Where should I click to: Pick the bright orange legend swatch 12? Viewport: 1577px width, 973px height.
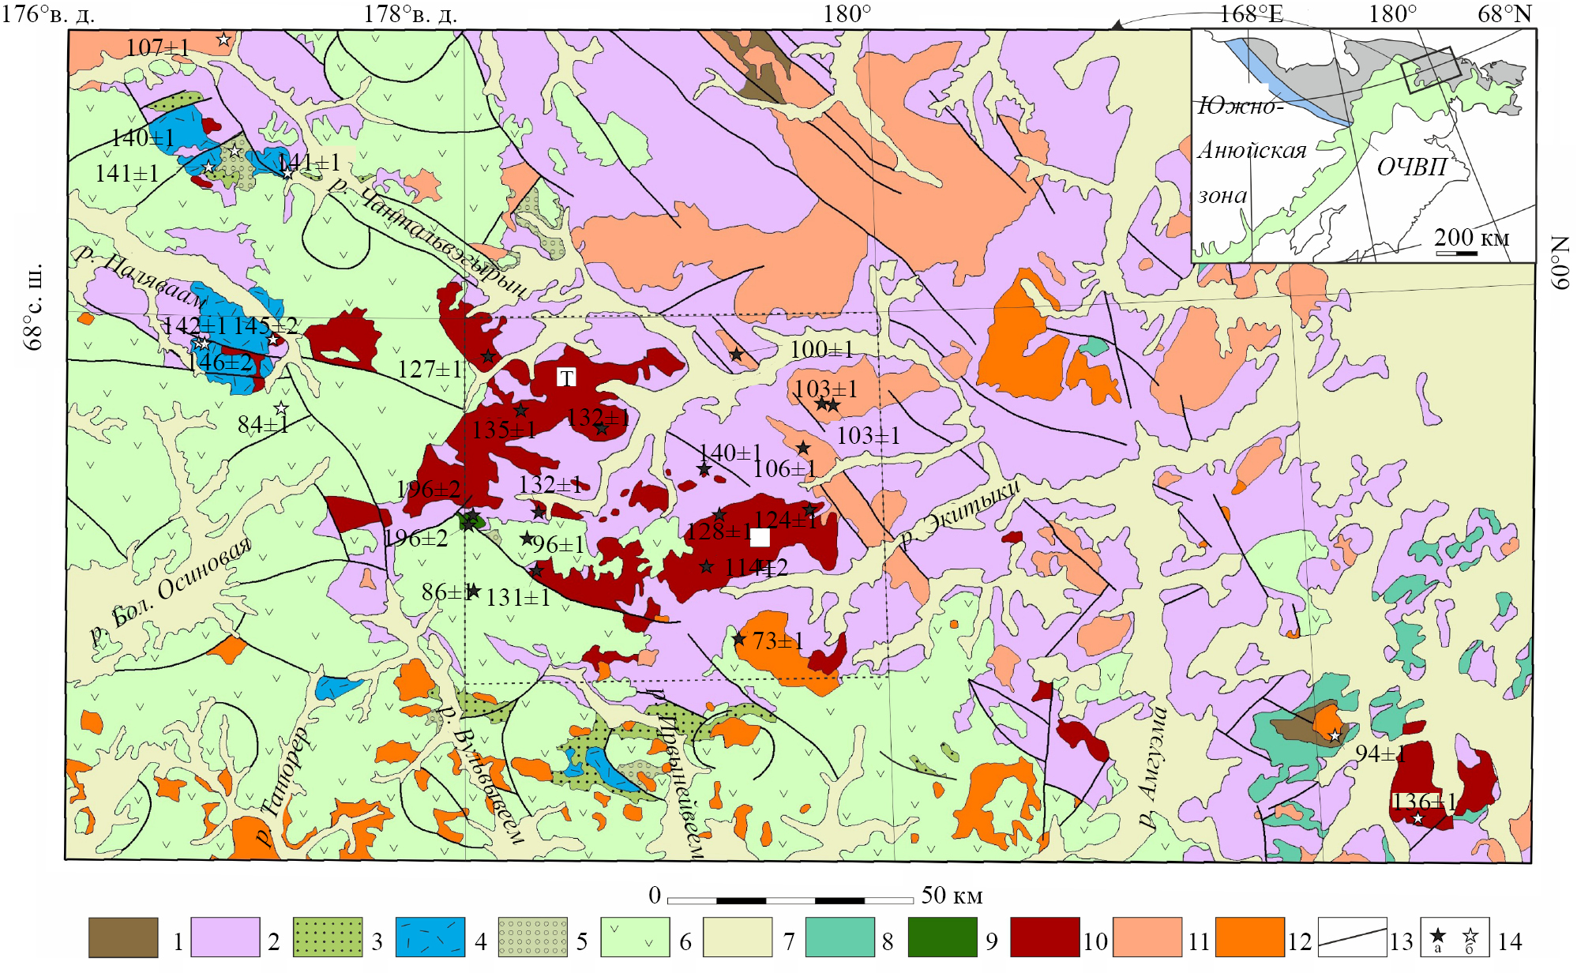pyautogui.click(x=1249, y=937)
